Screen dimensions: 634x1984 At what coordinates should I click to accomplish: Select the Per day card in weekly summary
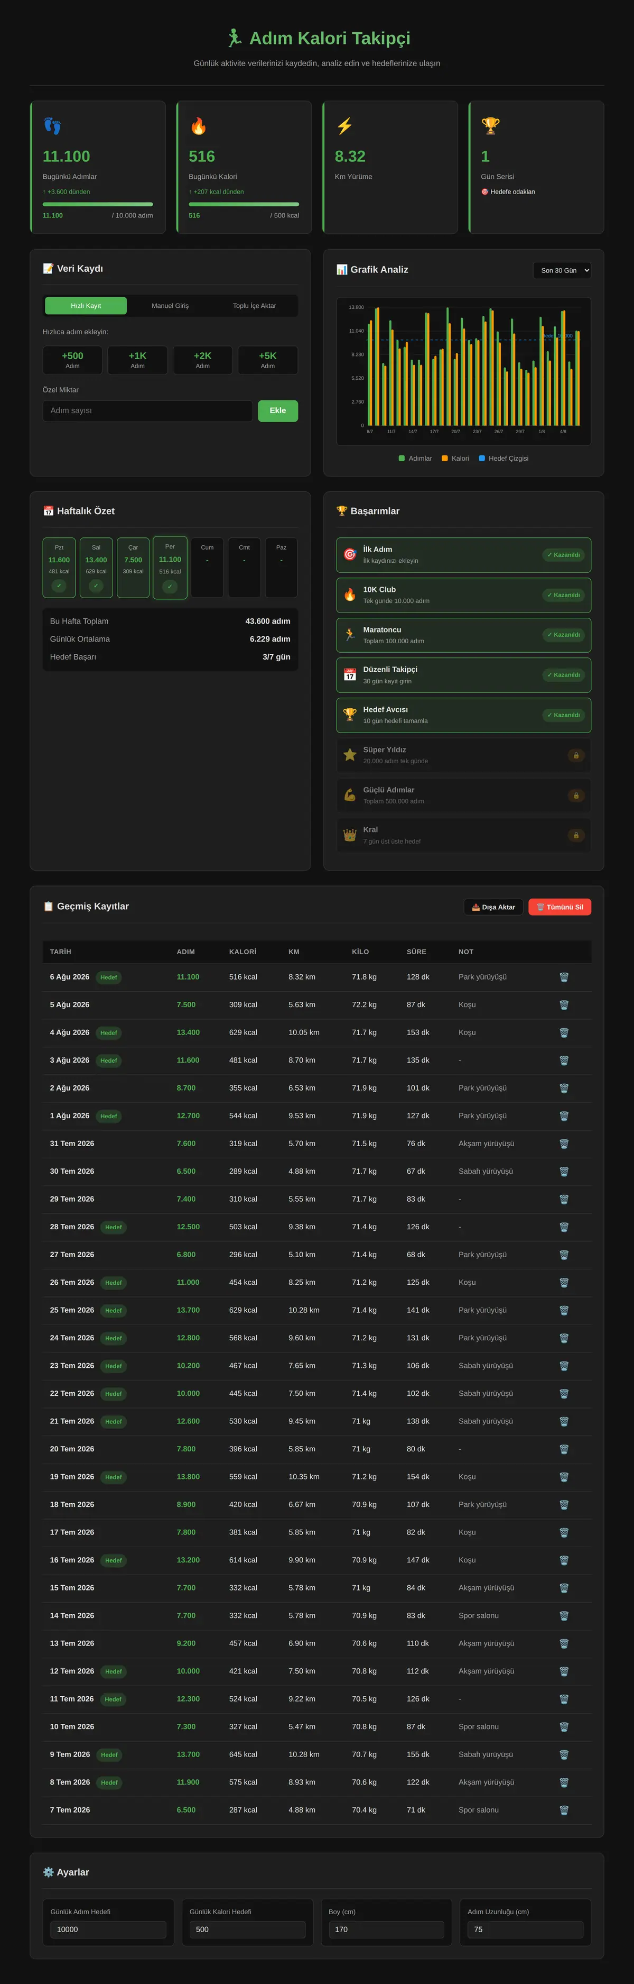click(x=170, y=567)
